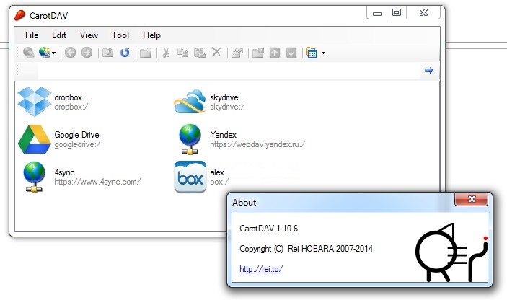Click the 'dropbox:/' path text
Viewport: 507px width, 300px height.
(71, 107)
